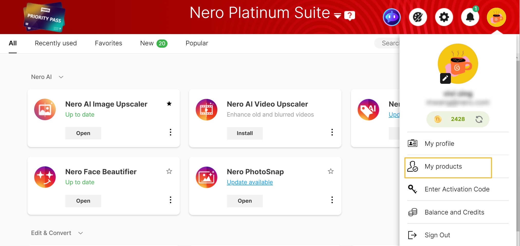
Task: Open Balance and Credits
Action: pos(458,212)
